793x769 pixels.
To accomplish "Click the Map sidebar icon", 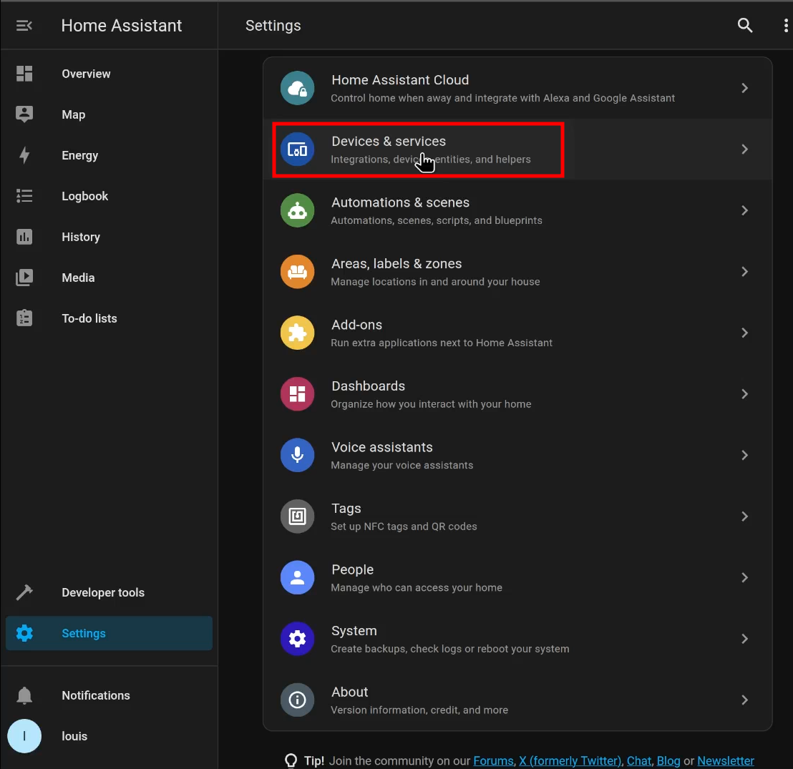I will pos(24,114).
